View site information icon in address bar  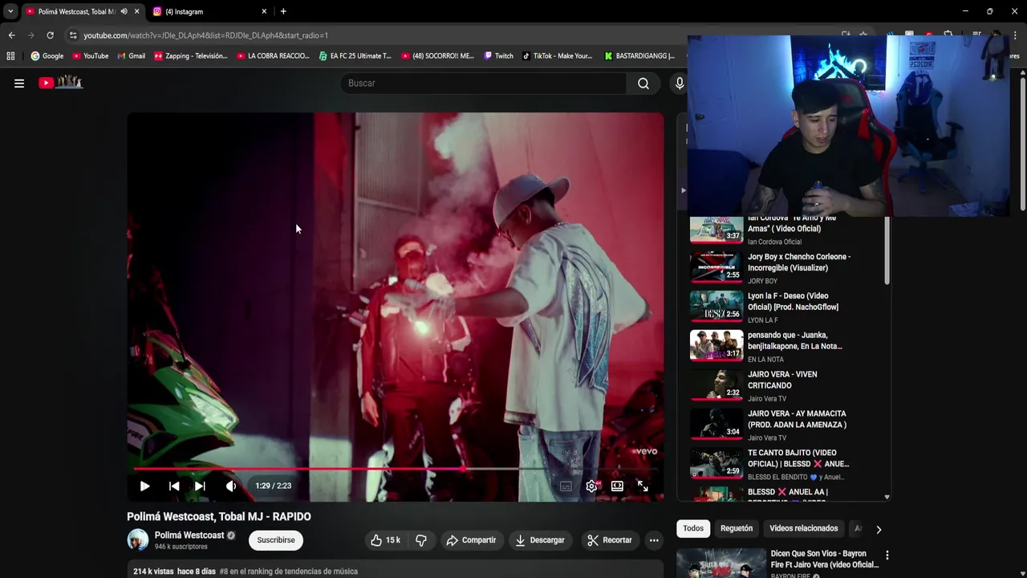tap(73, 35)
